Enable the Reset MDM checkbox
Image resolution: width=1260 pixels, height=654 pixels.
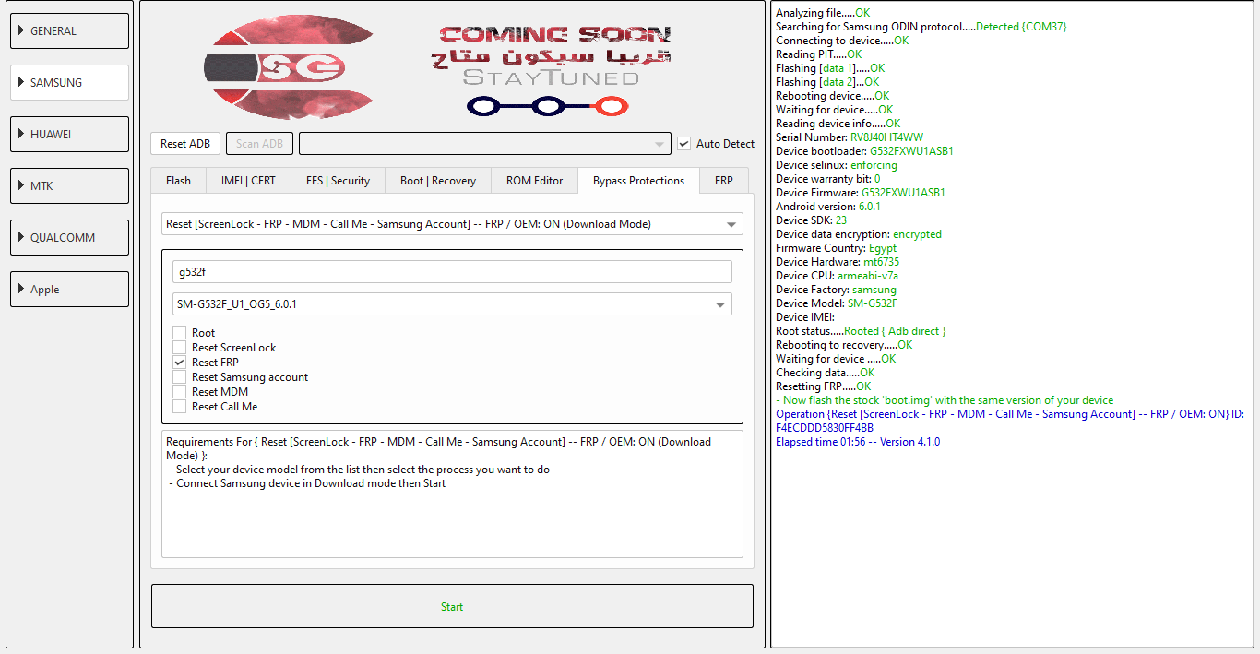(179, 392)
